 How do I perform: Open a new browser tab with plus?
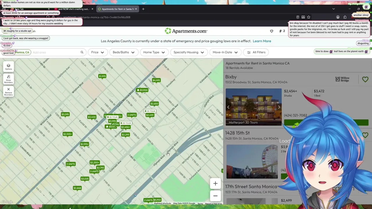coord(143,9)
